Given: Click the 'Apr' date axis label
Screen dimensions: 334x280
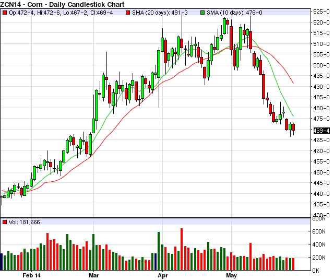Looking at the screenshot, I should pos(163,275).
